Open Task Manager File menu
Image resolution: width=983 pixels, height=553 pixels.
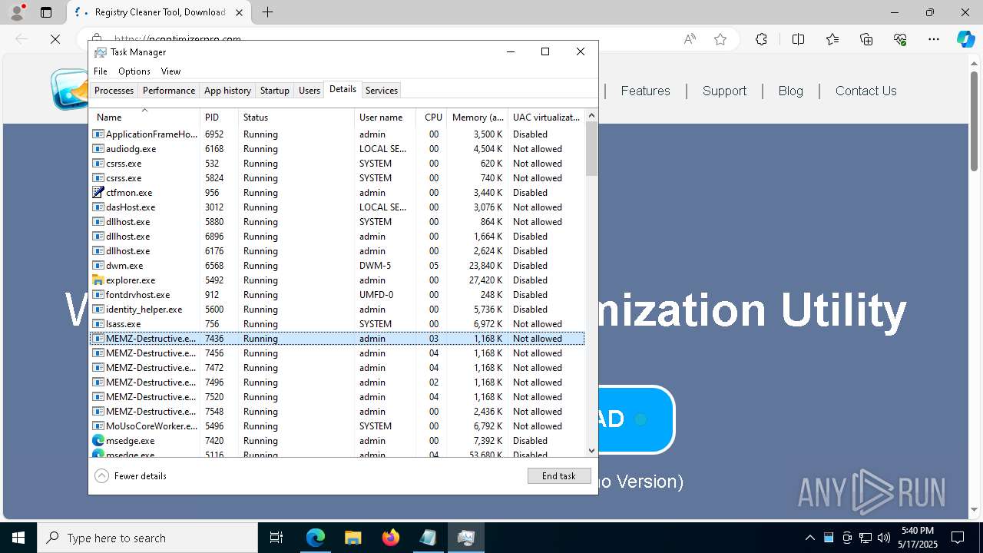pos(101,71)
